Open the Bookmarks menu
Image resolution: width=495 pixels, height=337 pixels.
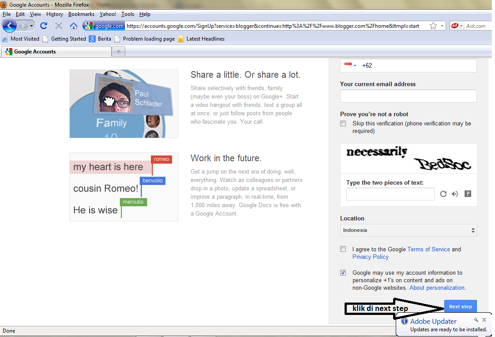(x=81, y=14)
